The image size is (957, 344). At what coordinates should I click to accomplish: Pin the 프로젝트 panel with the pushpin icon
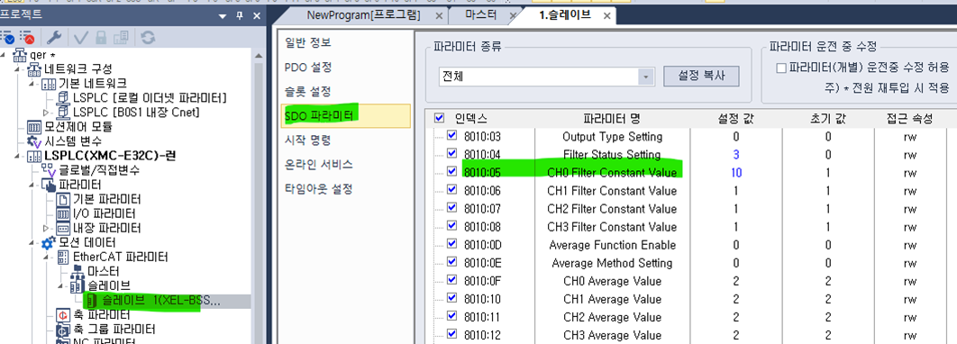241,15
